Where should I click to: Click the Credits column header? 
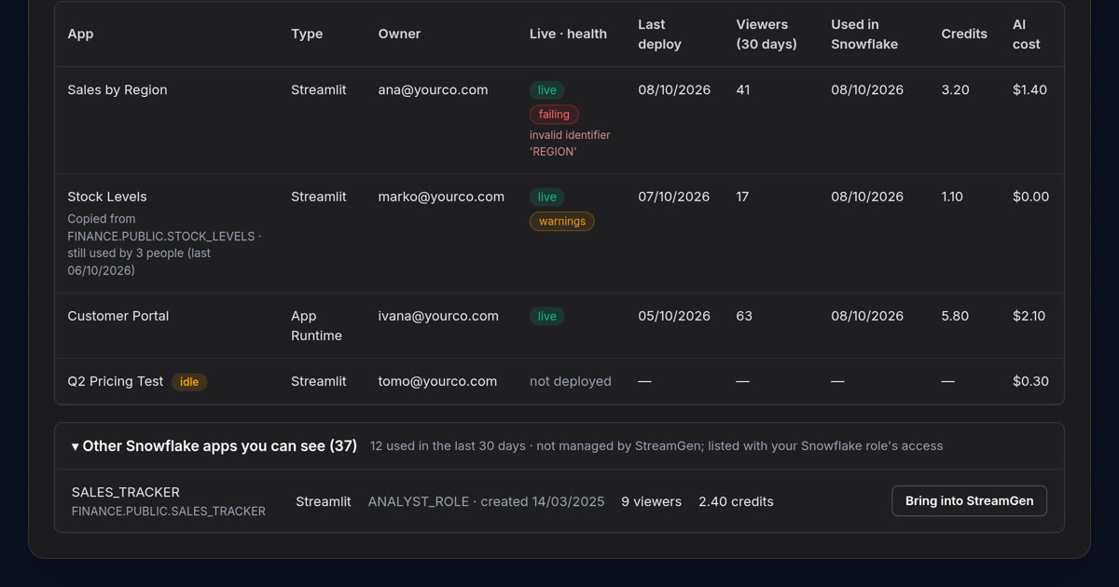pyautogui.click(x=964, y=34)
